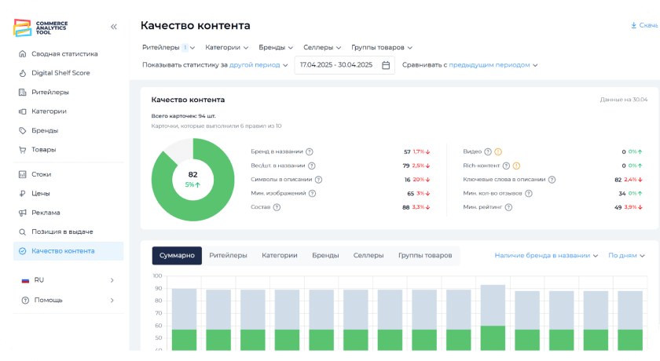Open the calendar icon in date field

pyautogui.click(x=386, y=65)
